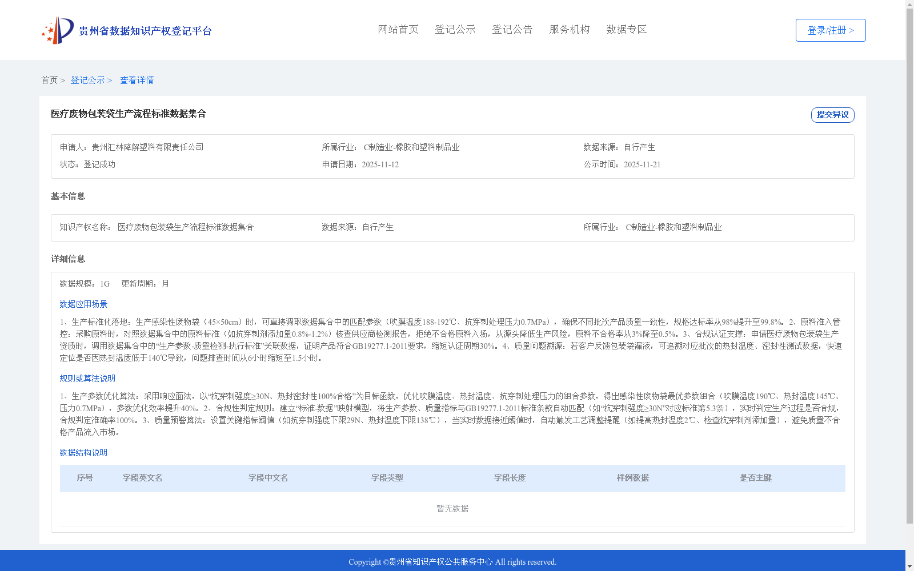Screen dimensions: 914x571
Task: Click the 详细信息 section heading
Action: 68,259
